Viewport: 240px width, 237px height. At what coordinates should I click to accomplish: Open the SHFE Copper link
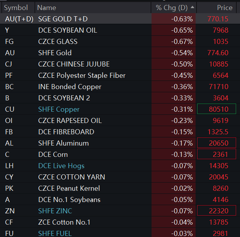point(59,109)
